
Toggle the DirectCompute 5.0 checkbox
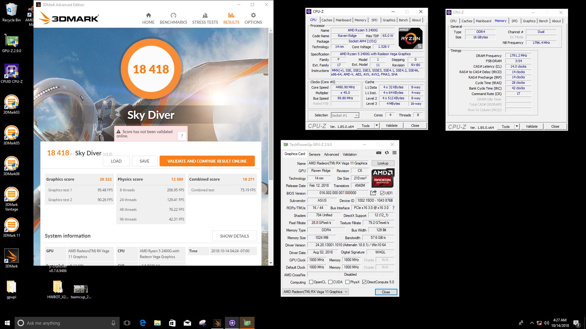[364, 282]
